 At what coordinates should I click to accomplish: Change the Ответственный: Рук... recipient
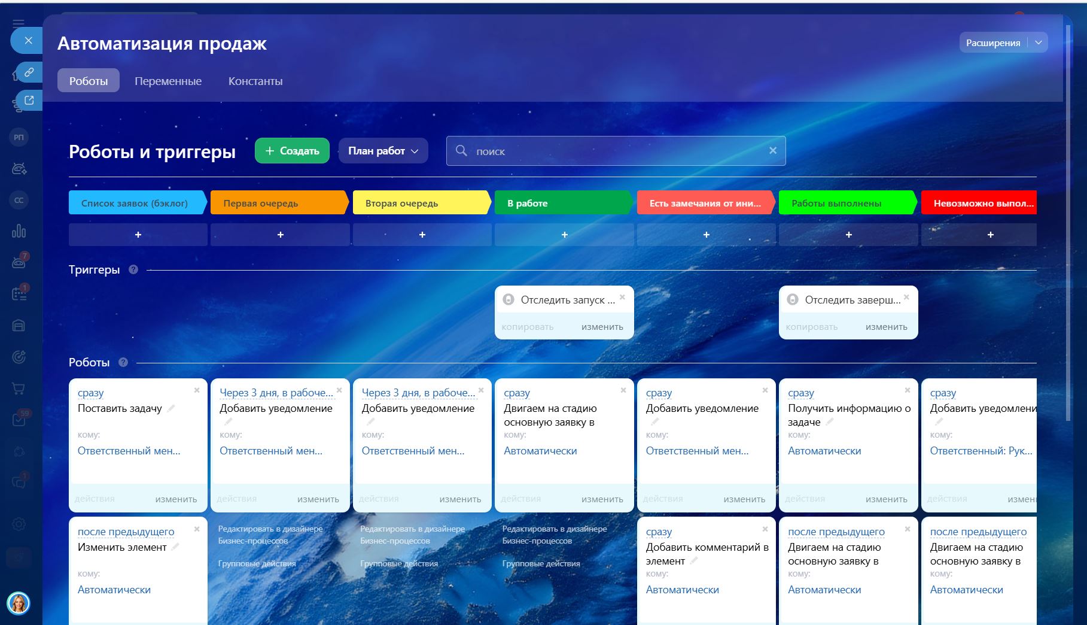981,451
